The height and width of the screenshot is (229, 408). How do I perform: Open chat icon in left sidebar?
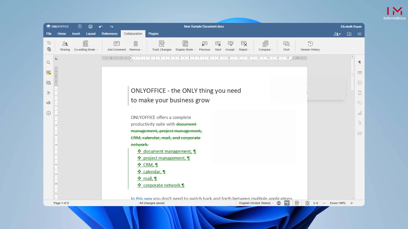[48, 83]
